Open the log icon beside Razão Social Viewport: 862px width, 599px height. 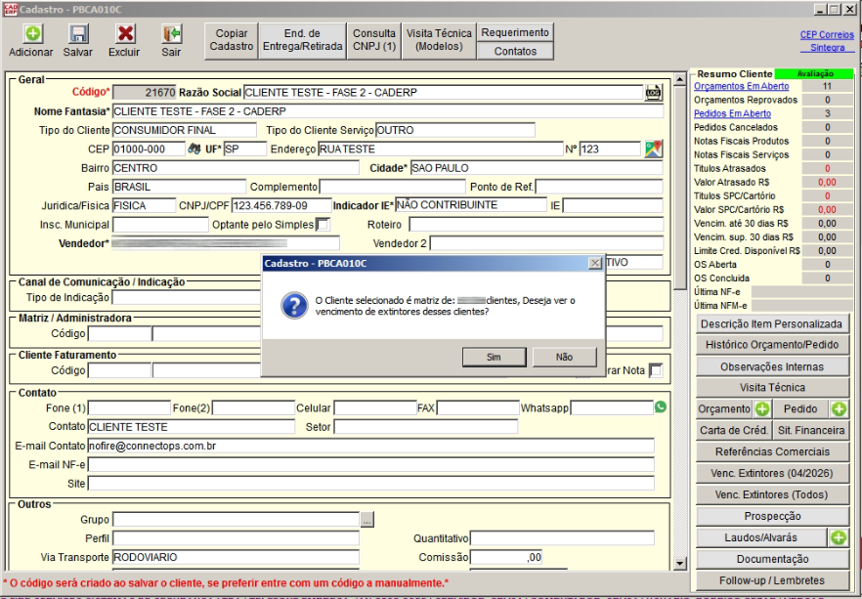(653, 92)
